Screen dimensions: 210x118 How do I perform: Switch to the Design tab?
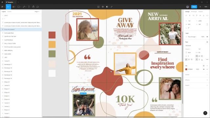(x=187, y=12)
